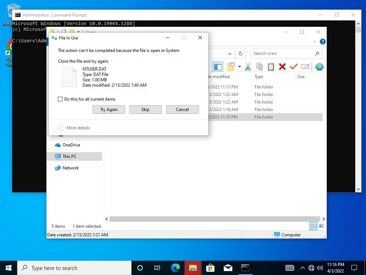Image resolution: width=366 pixels, height=275 pixels.
Task: Click the red X Delete icon
Action: click(282, 67)
